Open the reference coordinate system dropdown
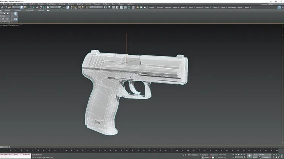Screen dimensions: 284x159 coord(53,7)
